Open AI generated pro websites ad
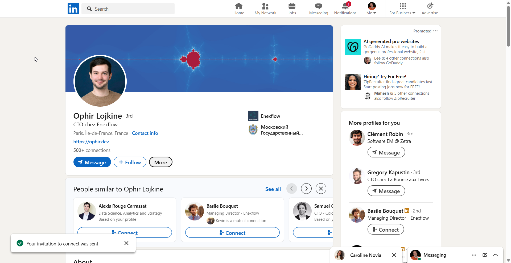Viewport: 511px width, 263px height. 391,41
